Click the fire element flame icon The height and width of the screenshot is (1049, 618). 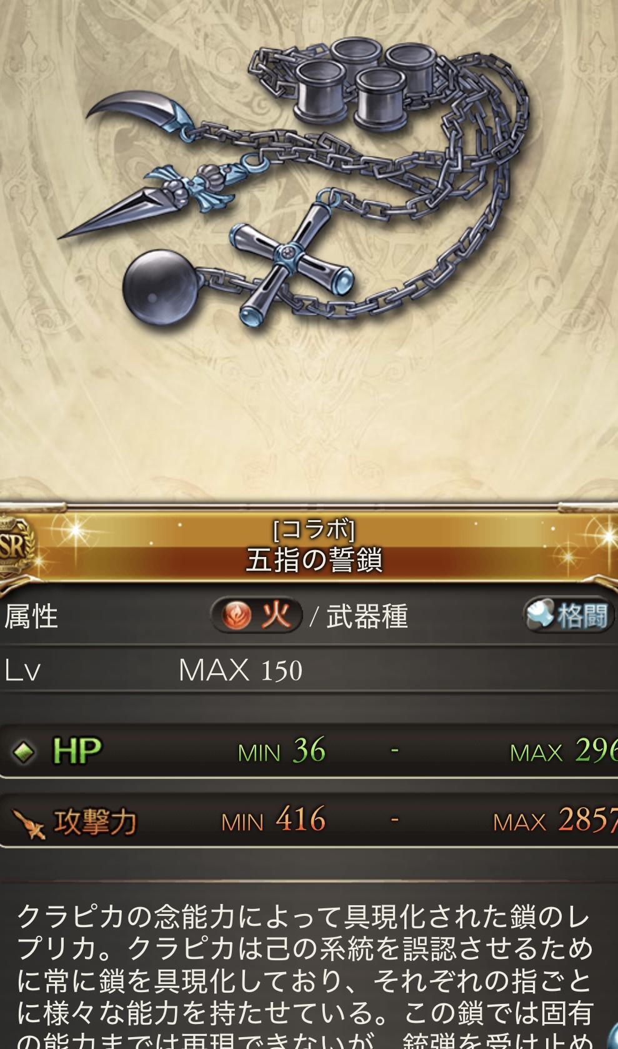coord(237,616)
